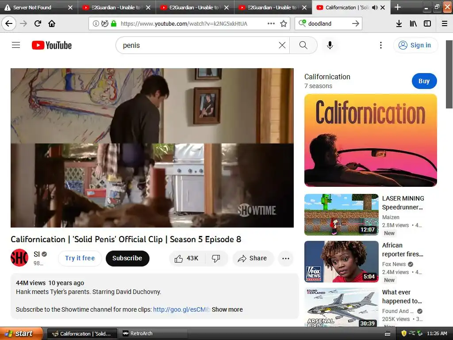The height and width of the screenshot is (340, 453).
Task: View the green padlock connection info
Action: pos(114,24)
